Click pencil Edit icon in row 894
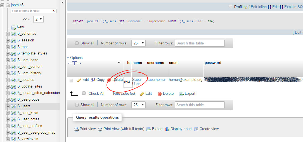 pyautogui.click(x=79, y=80)
